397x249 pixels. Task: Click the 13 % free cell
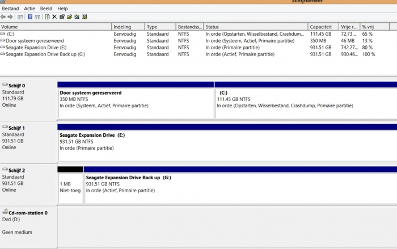367,41
